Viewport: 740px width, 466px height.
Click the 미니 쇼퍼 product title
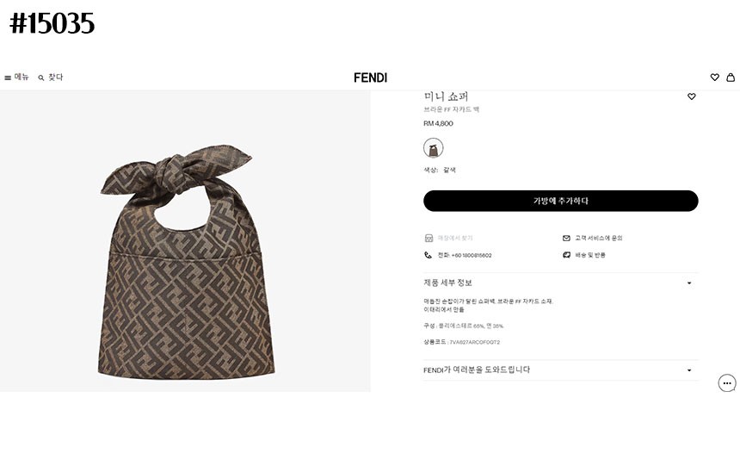pyautogui.click(x=446, y=96)
